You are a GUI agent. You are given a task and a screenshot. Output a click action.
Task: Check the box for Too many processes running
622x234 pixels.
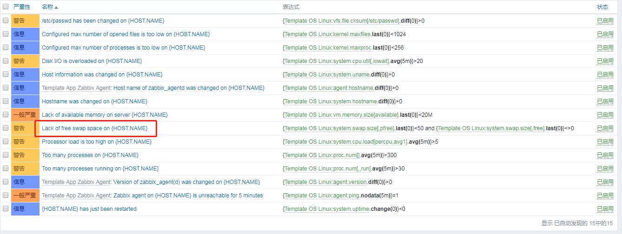(6, 169)
